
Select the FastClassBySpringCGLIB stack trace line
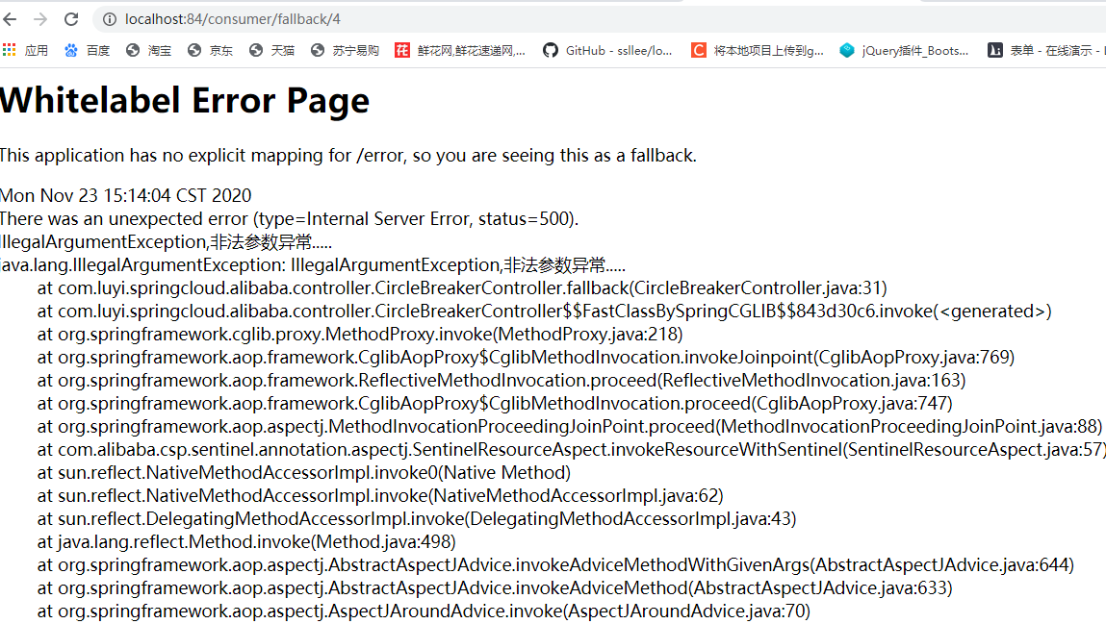click(544, 312)
